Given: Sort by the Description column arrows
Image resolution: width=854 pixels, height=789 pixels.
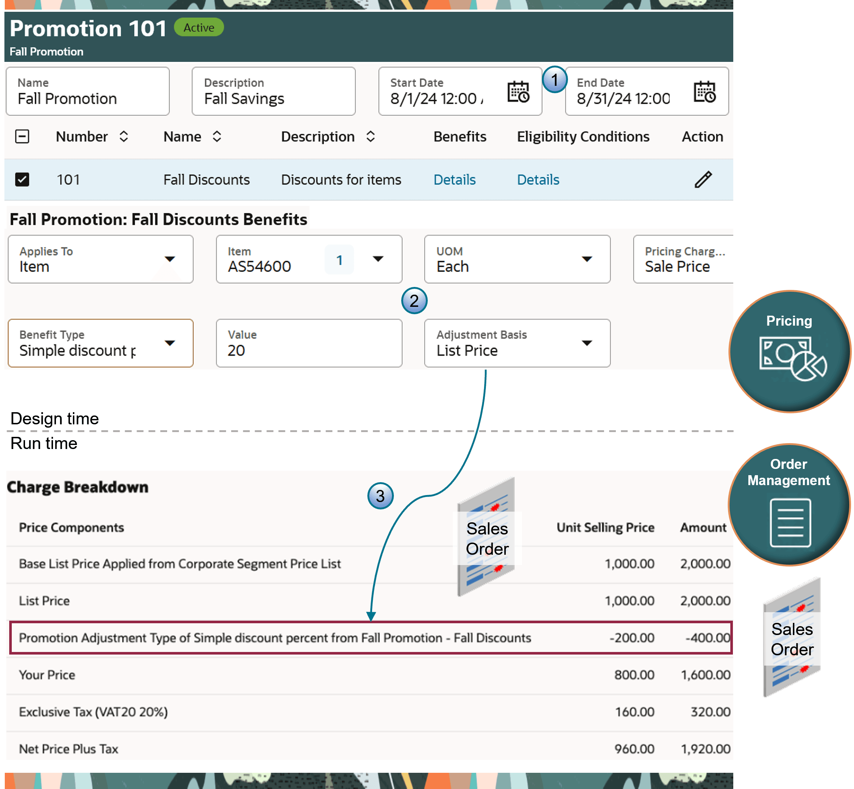Looking at the screenshot, I should coord(370,137).
